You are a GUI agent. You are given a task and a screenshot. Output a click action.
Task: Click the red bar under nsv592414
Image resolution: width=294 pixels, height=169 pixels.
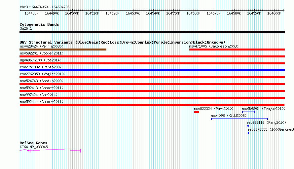(x=152, y=105)
